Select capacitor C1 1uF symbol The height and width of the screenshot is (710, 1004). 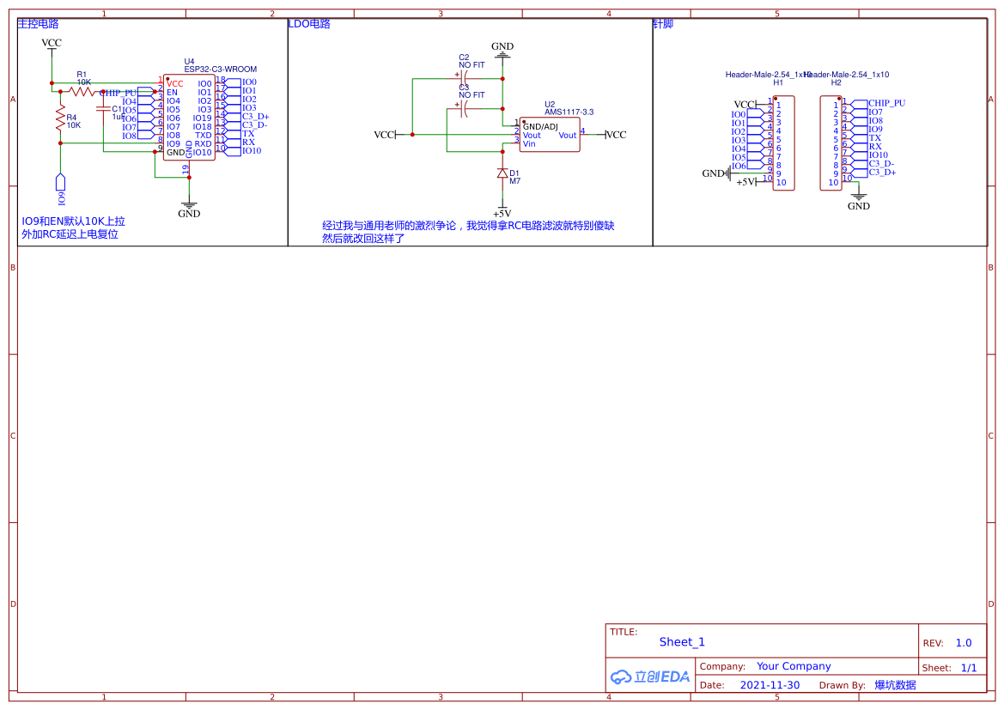coord(103,110)
